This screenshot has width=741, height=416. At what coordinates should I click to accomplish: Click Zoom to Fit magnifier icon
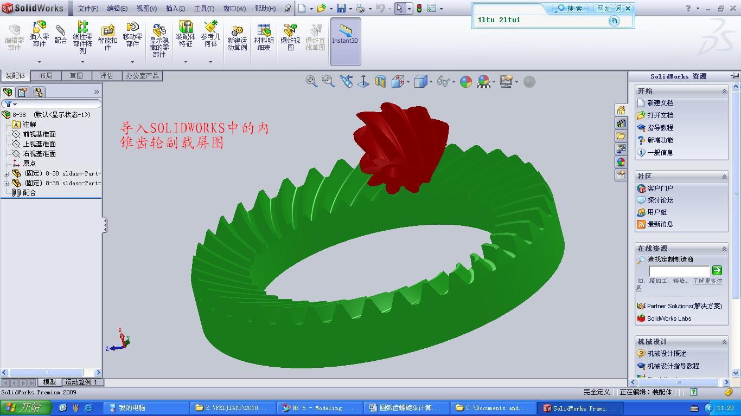tap(311, 81)
